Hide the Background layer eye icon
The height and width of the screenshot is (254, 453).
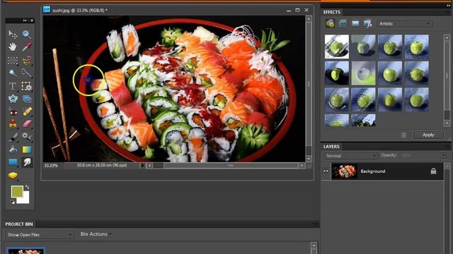pyautogui.click(x=326, y=171)
